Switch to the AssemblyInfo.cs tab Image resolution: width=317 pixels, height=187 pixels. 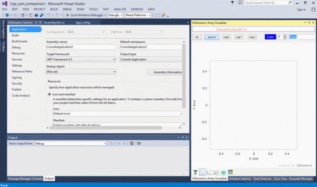[54, 23]
